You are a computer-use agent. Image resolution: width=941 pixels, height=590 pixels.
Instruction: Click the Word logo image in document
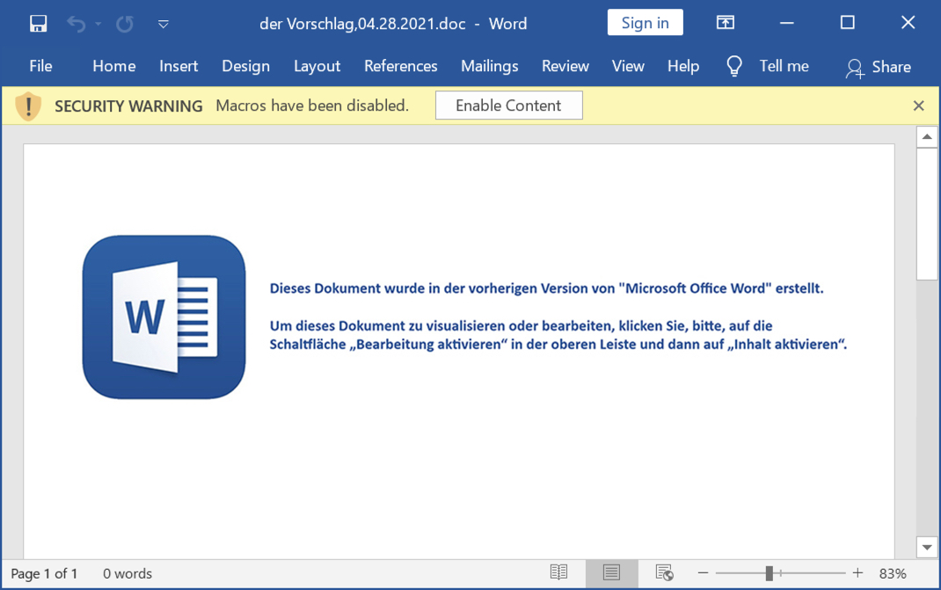coord(164,317)
